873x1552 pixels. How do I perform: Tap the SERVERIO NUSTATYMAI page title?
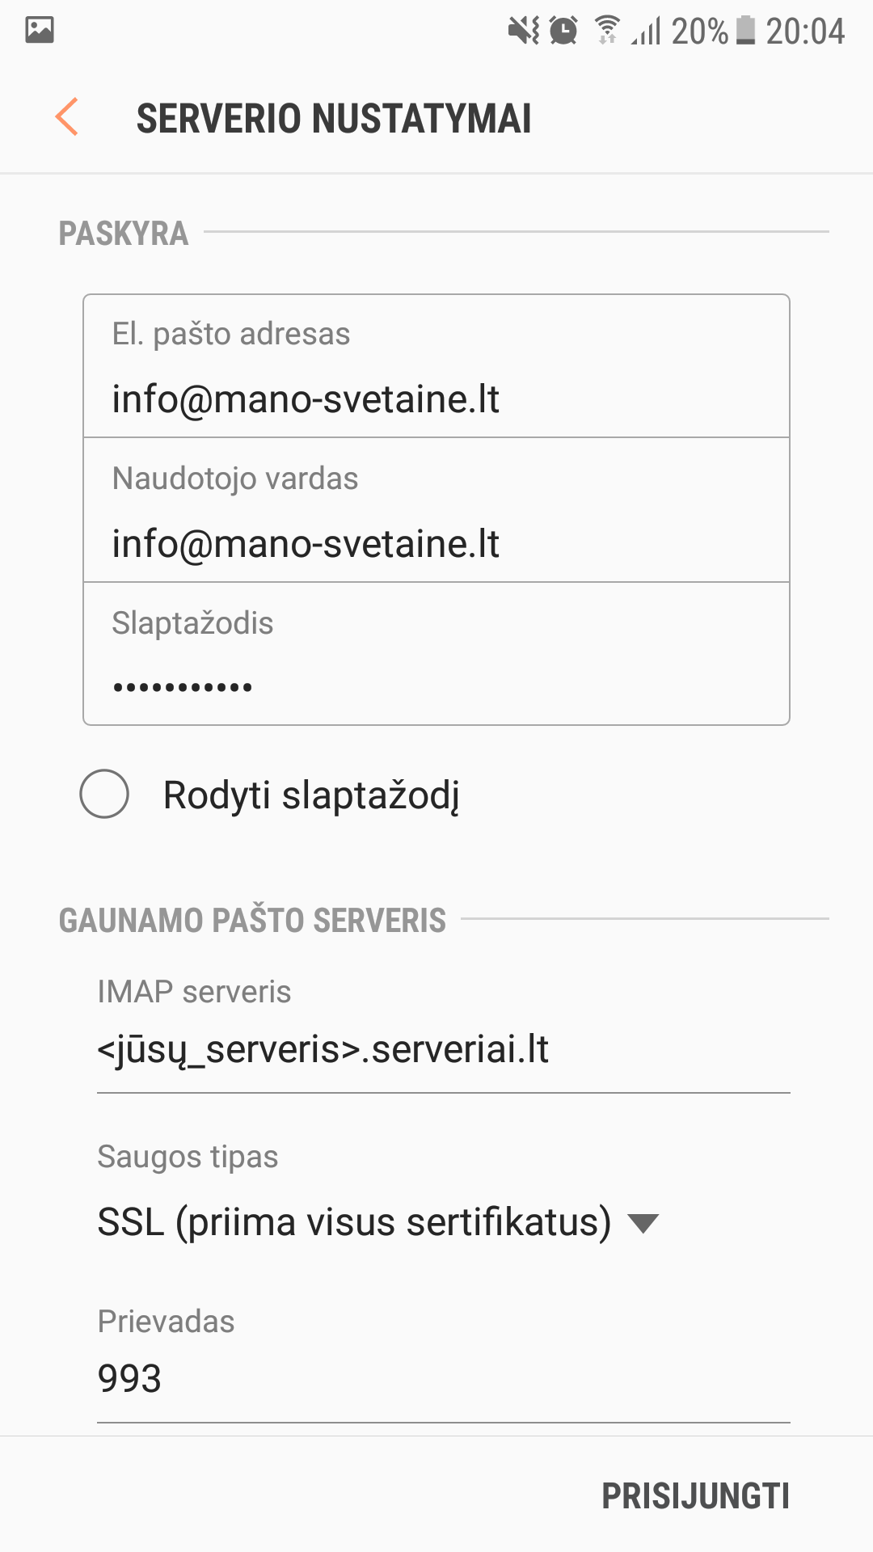click(x=334, y=119)
